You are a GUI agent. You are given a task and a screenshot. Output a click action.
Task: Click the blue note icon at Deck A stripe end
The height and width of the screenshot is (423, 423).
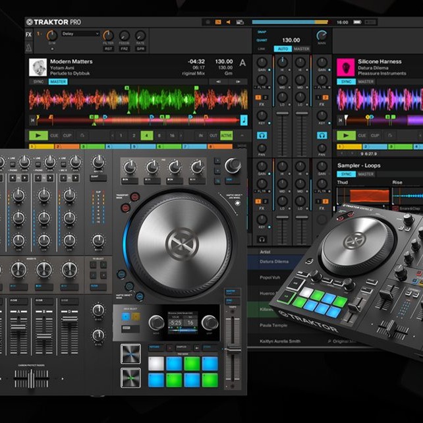pyautogui.click(x=244, y=120)
